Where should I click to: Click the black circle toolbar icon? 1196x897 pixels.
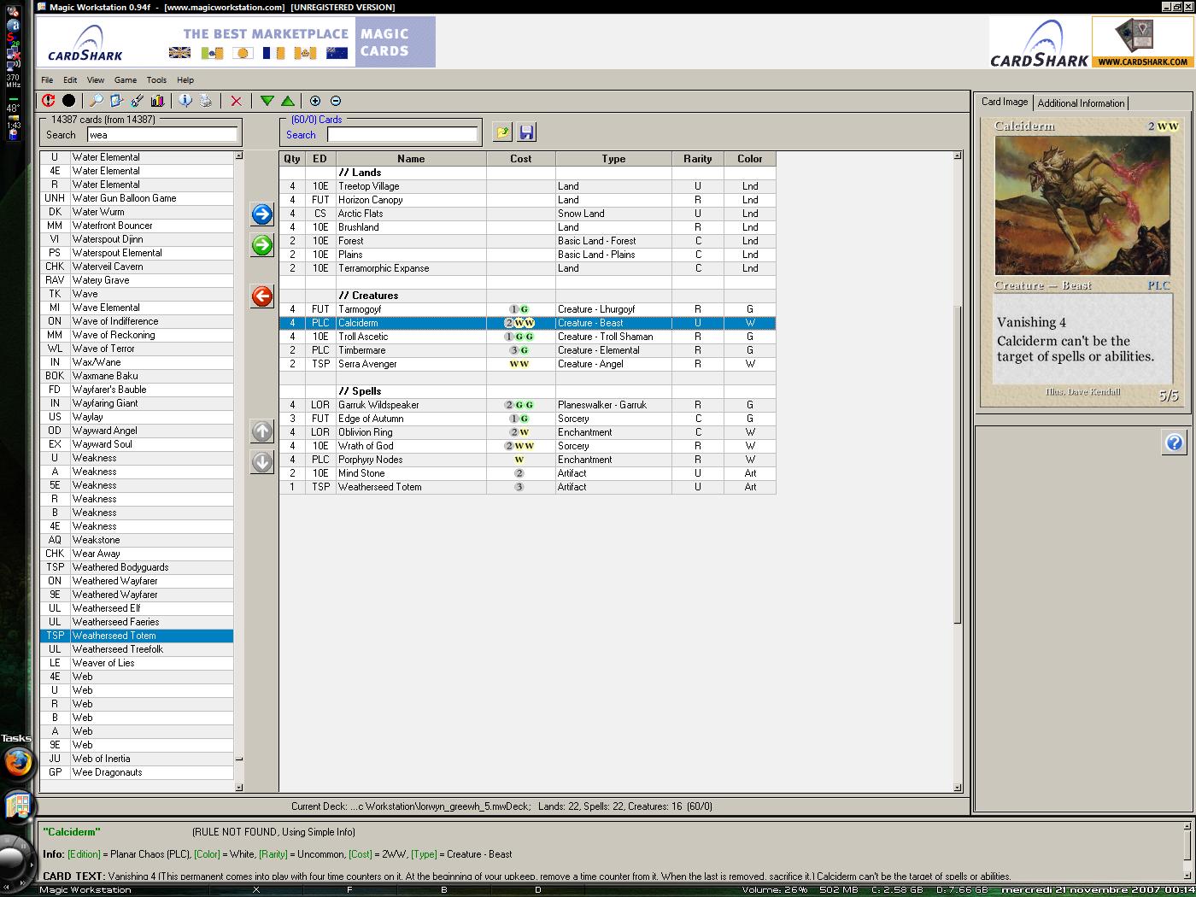coord(68,101)
